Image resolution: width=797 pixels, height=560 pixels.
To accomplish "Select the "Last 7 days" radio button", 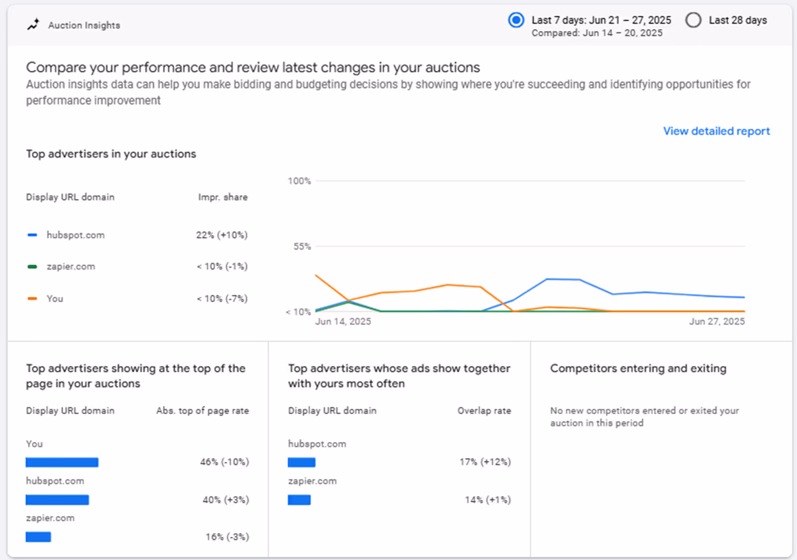I will [x=516, y=20].
